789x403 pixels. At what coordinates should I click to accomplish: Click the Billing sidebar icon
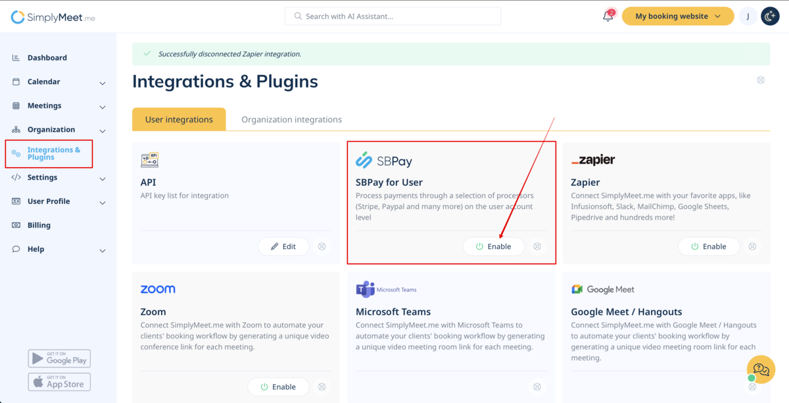pos(16,225)
